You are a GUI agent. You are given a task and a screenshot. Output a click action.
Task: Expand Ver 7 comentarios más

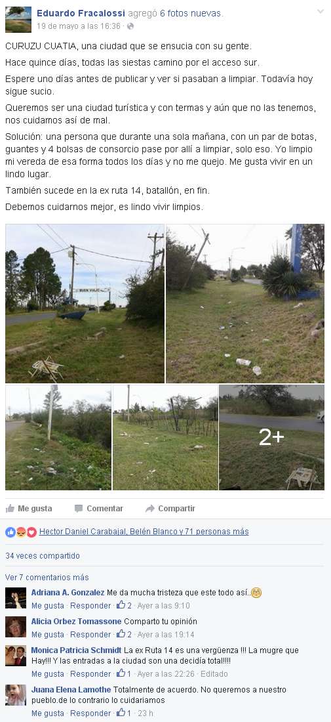47,577
